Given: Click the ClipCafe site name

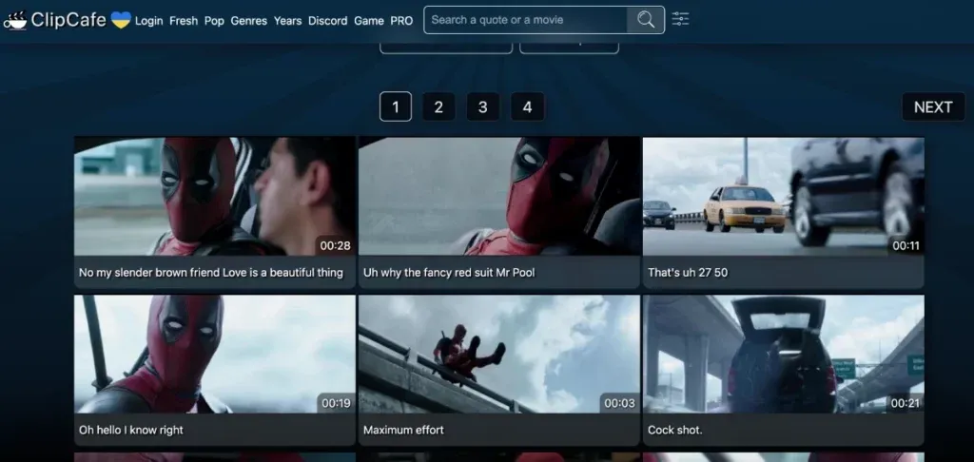Looking at the screenshot, I should tap(68, 20).
